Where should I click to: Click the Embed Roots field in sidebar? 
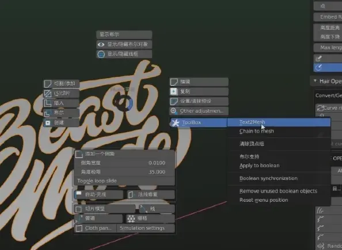pos(328,17)
